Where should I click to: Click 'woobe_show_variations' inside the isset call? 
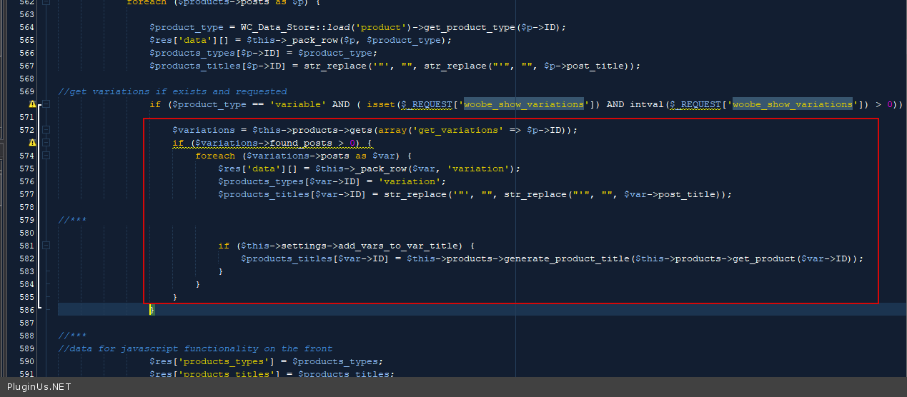(x=523, y=104)
